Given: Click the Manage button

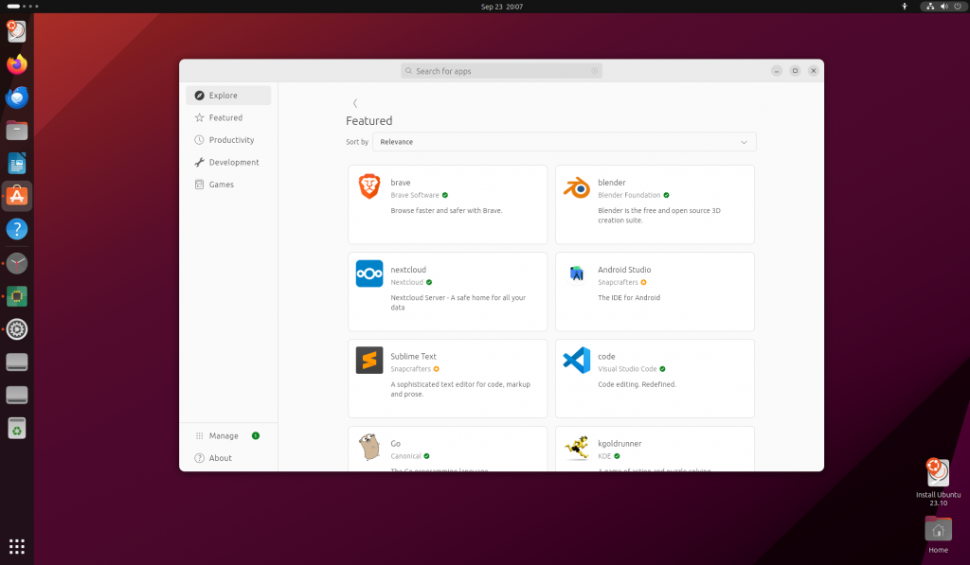Looking at the screenshot, I should tap(222, 435).
